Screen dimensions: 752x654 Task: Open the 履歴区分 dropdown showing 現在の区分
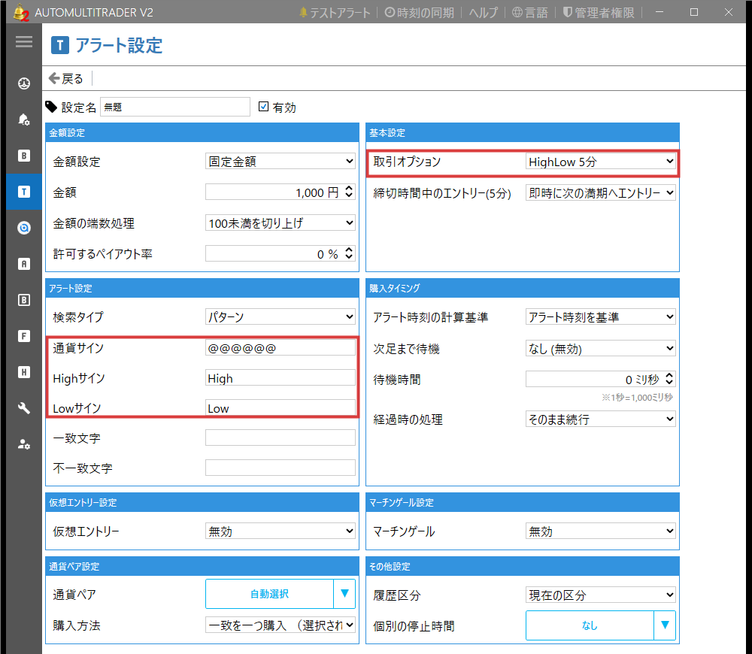(x=600, y=595)
